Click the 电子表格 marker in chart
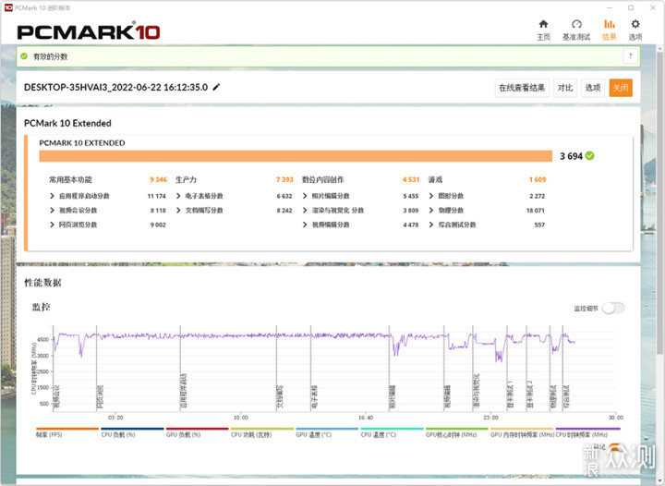The width and height of the screenshot is (665, 486). (314, 396)
